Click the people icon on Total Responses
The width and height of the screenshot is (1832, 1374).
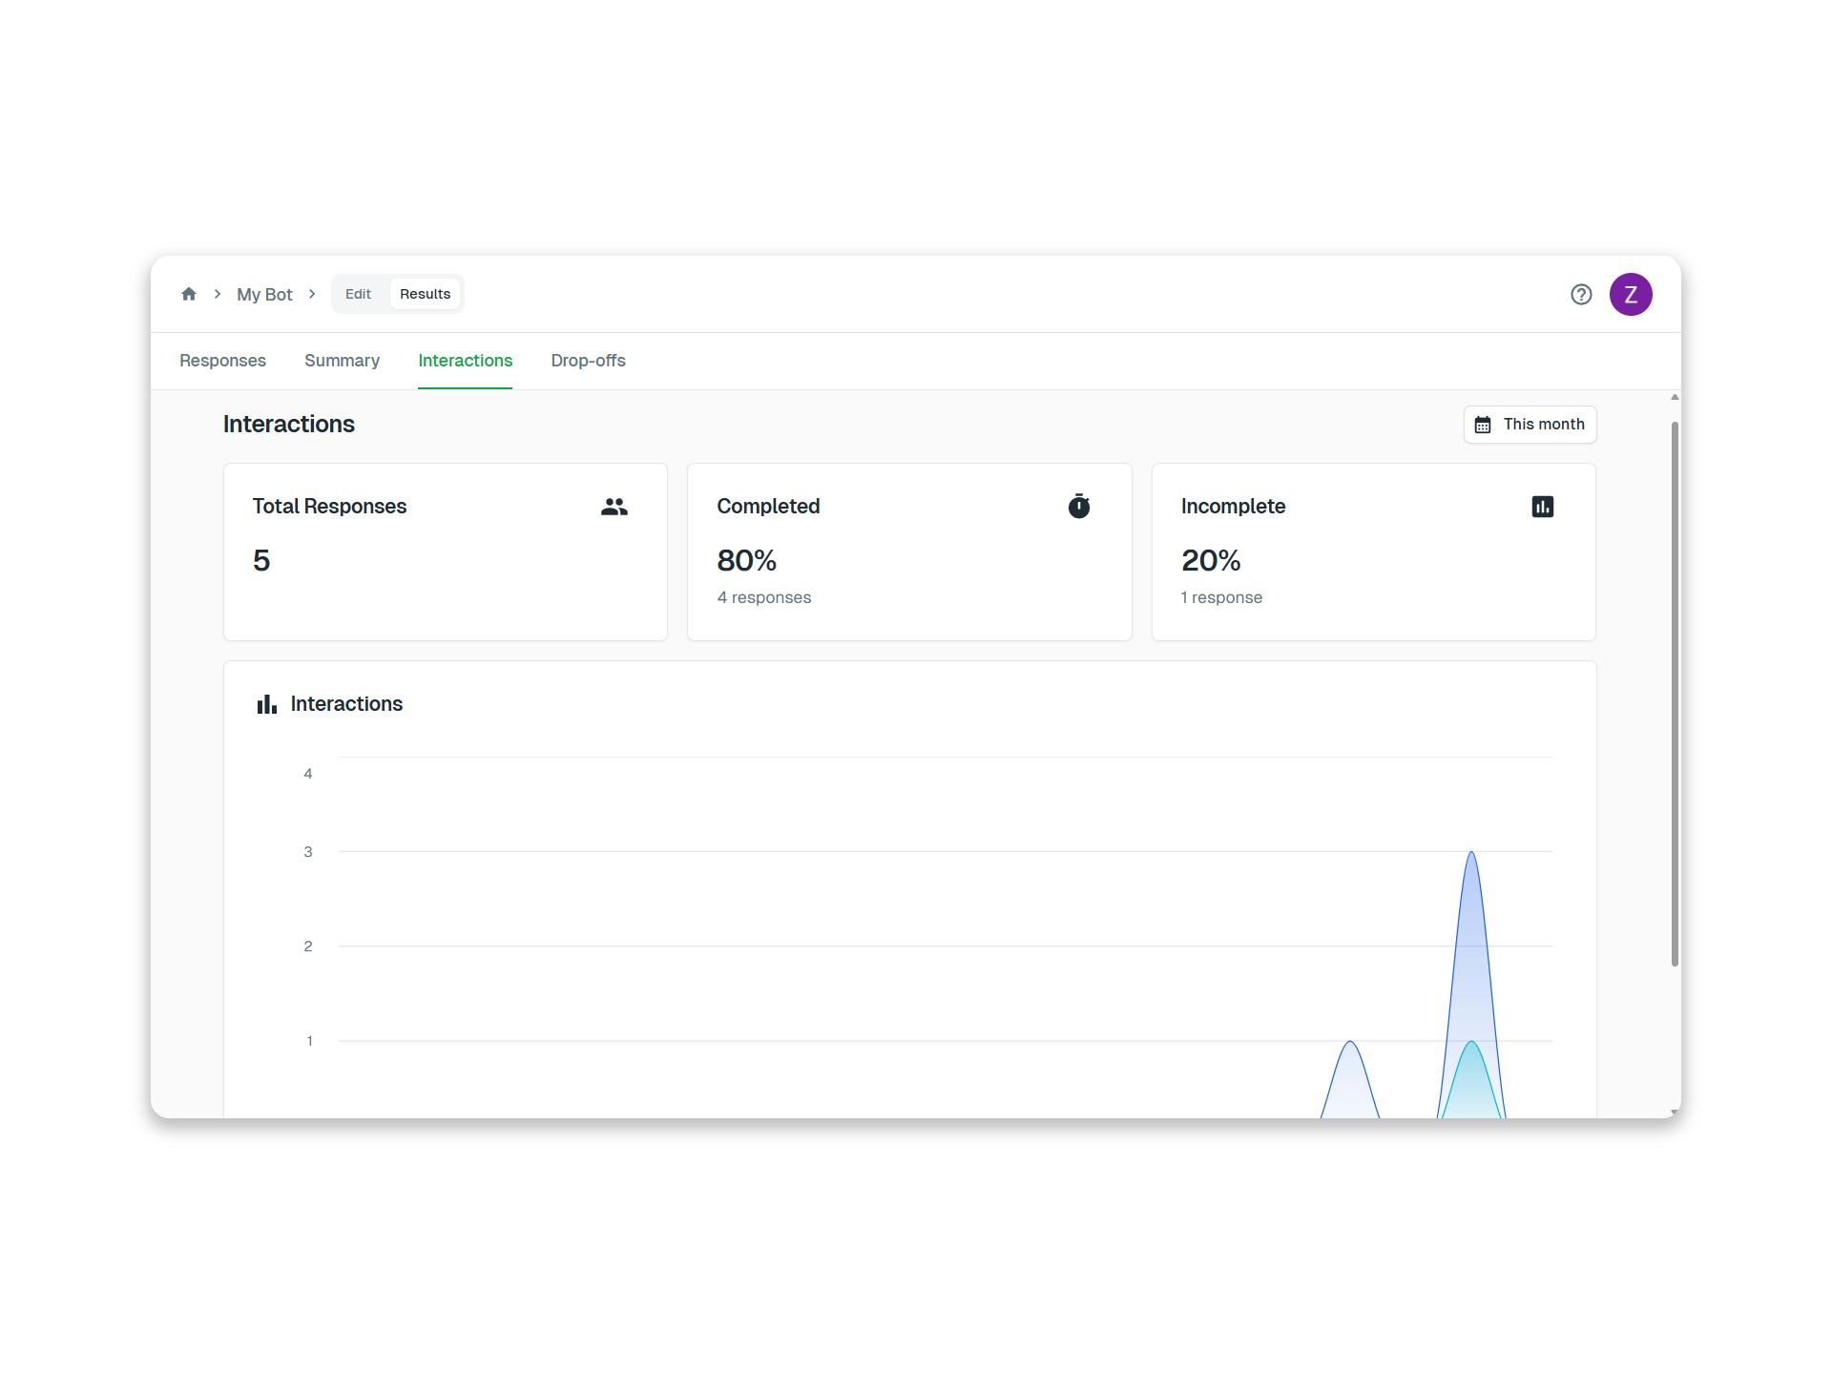click(x=614, y=507)
